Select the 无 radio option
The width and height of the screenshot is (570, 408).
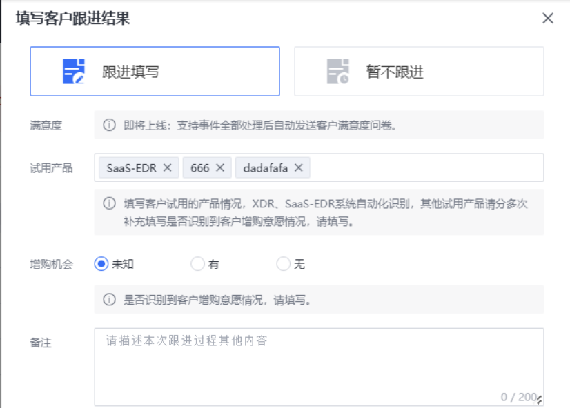click(283, 264)
